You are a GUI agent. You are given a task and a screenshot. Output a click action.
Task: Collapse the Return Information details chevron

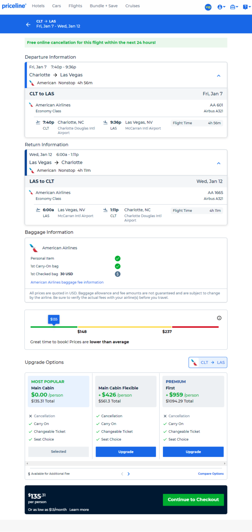[219, 163]
